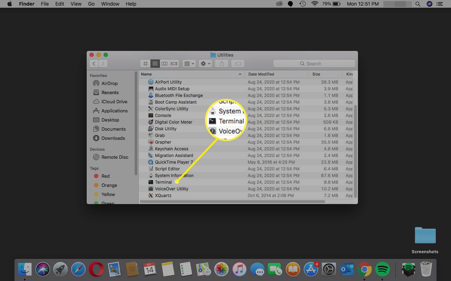Click the Time Machine menu bar icon
Image resolution: width=451 pixels, height=281 pixels.
(302, 4)
